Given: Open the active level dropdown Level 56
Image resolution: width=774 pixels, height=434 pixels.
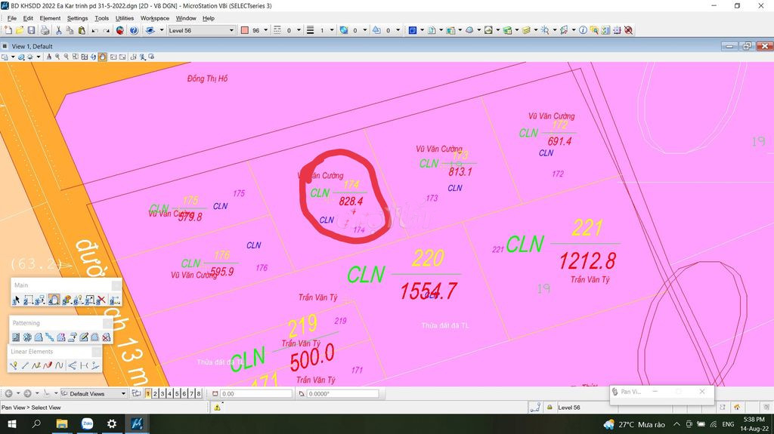Looking at the screenshot, I should tap(231, 30).
